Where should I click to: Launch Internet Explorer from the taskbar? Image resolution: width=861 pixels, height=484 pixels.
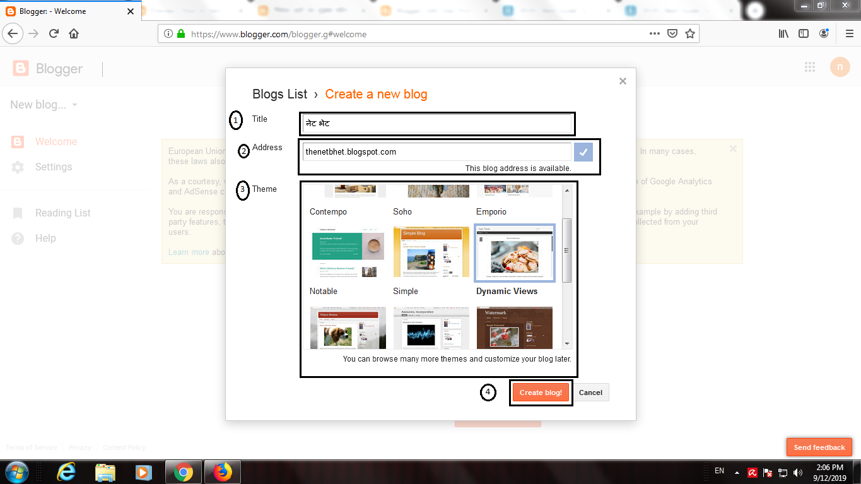[x=66, y=472]
